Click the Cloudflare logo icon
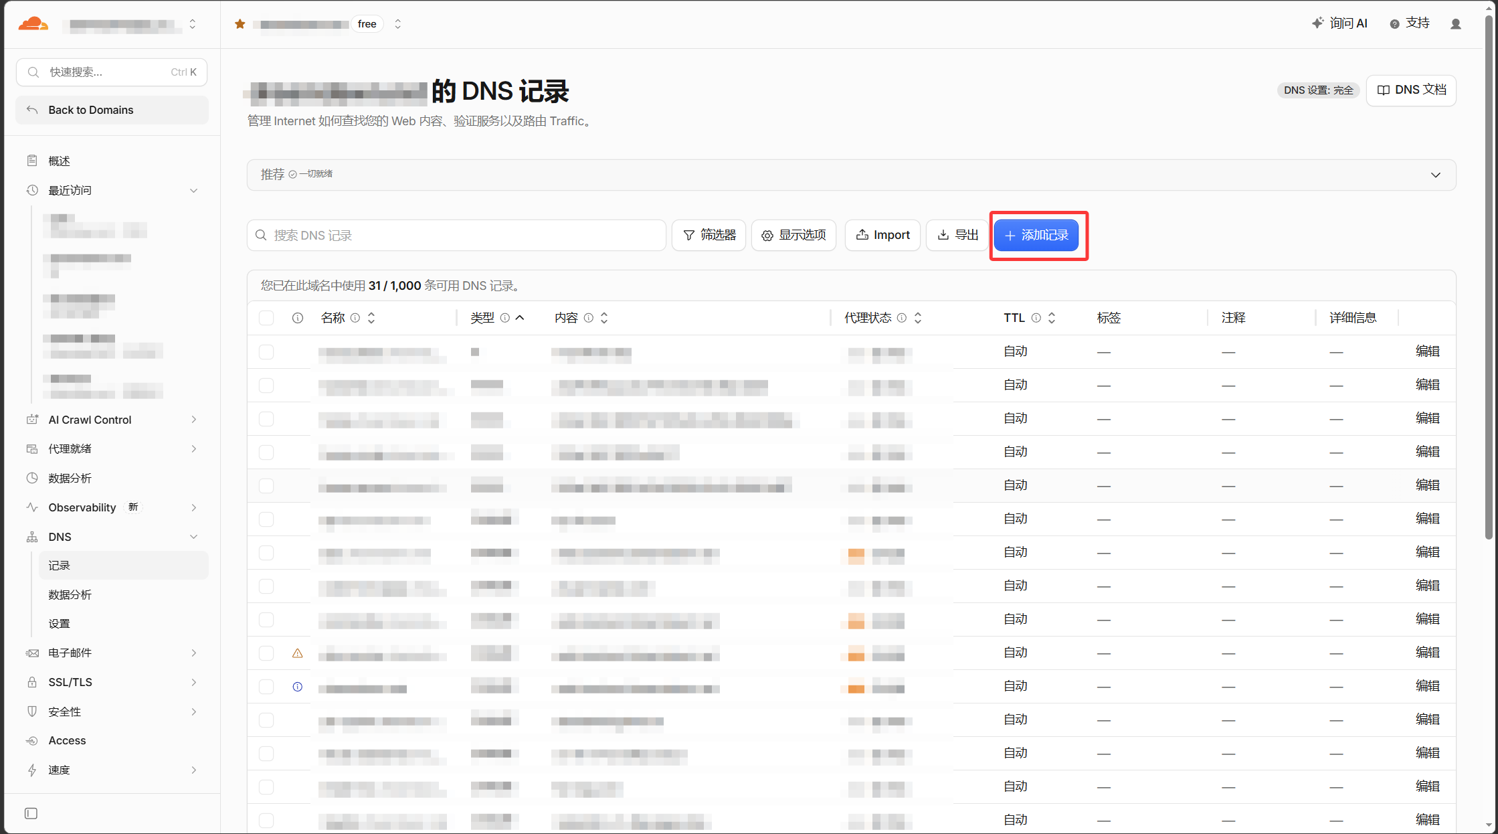This screenshot has height=834, width=1498. point(33,24)
